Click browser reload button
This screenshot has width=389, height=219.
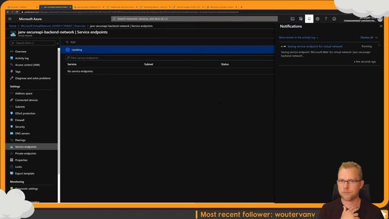pyautogui.click(x=17, y=12)
